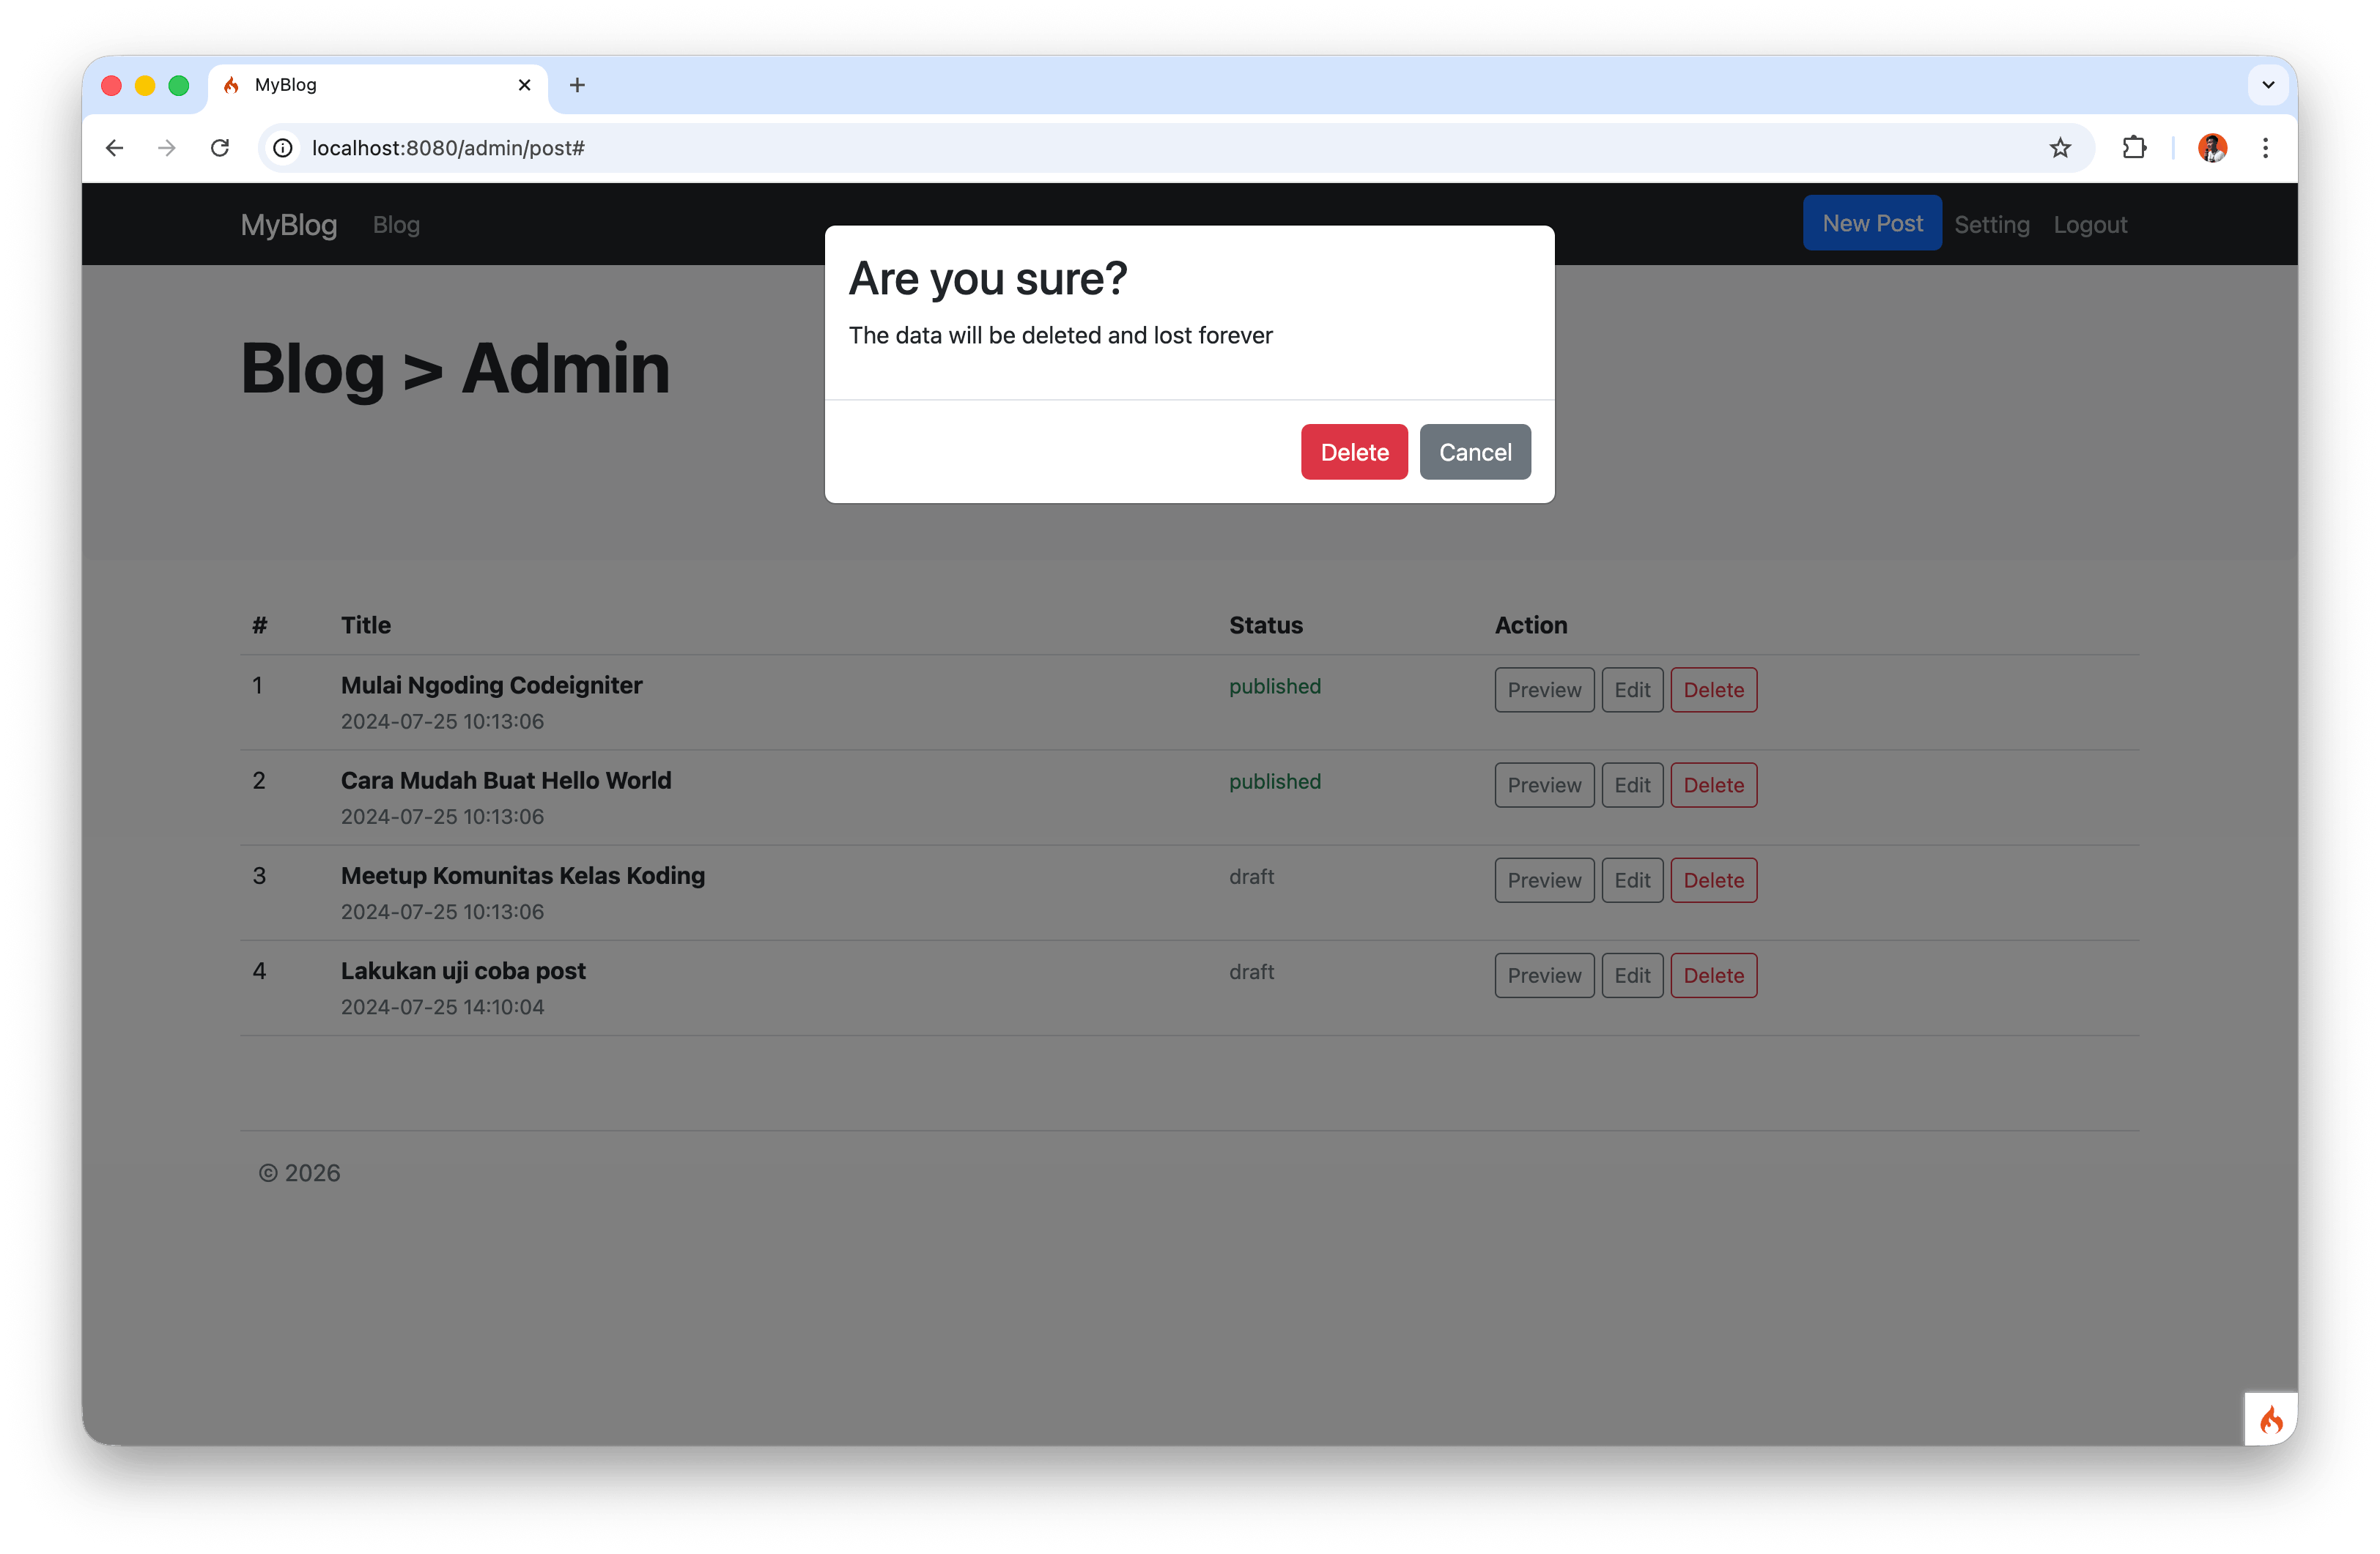This screenshot has height=1554, width=2380.
Task: Preview the Mulai Ngoding Codeigniter post
Action: pyautogui.click(x=1544, y=690)
